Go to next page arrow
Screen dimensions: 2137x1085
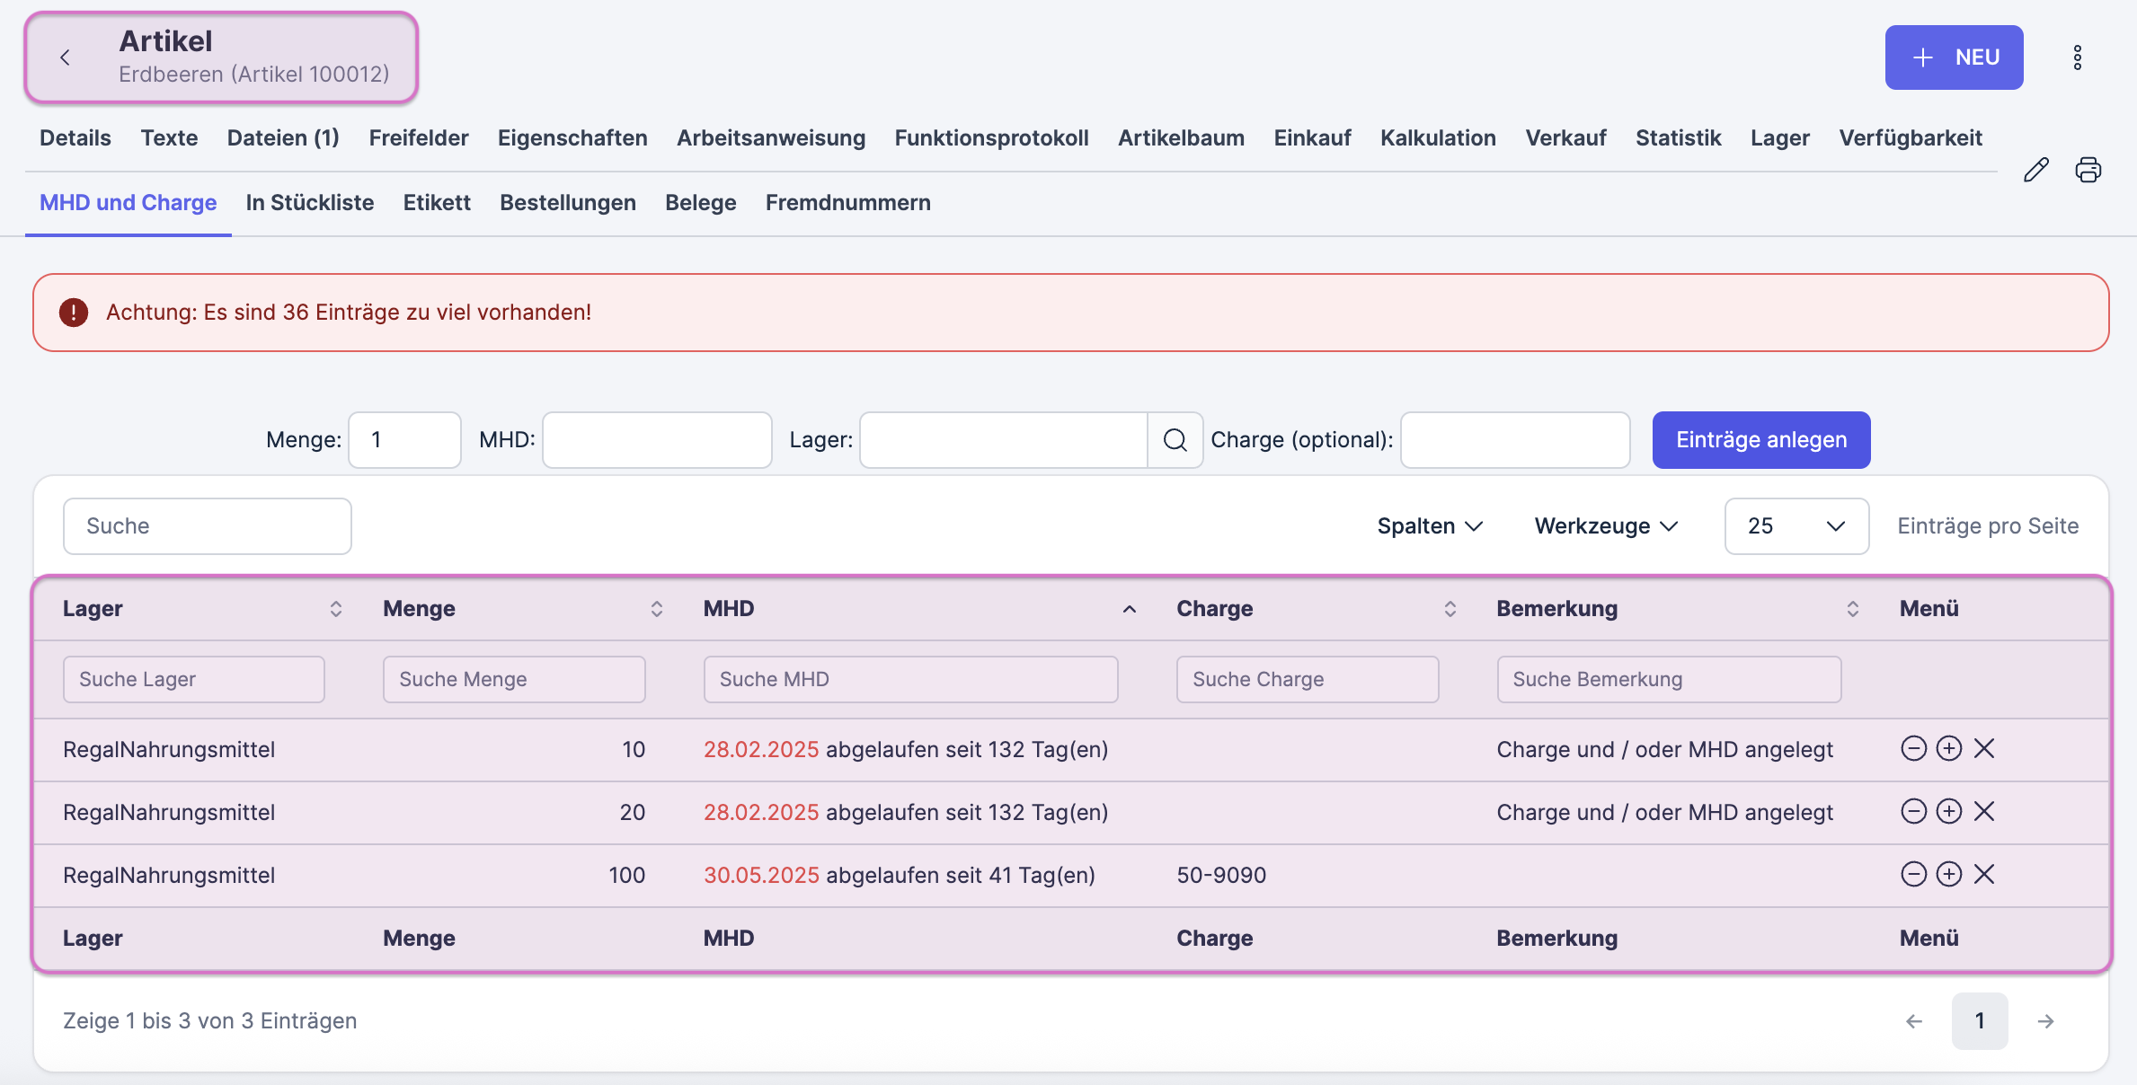click(2045, 1021)
